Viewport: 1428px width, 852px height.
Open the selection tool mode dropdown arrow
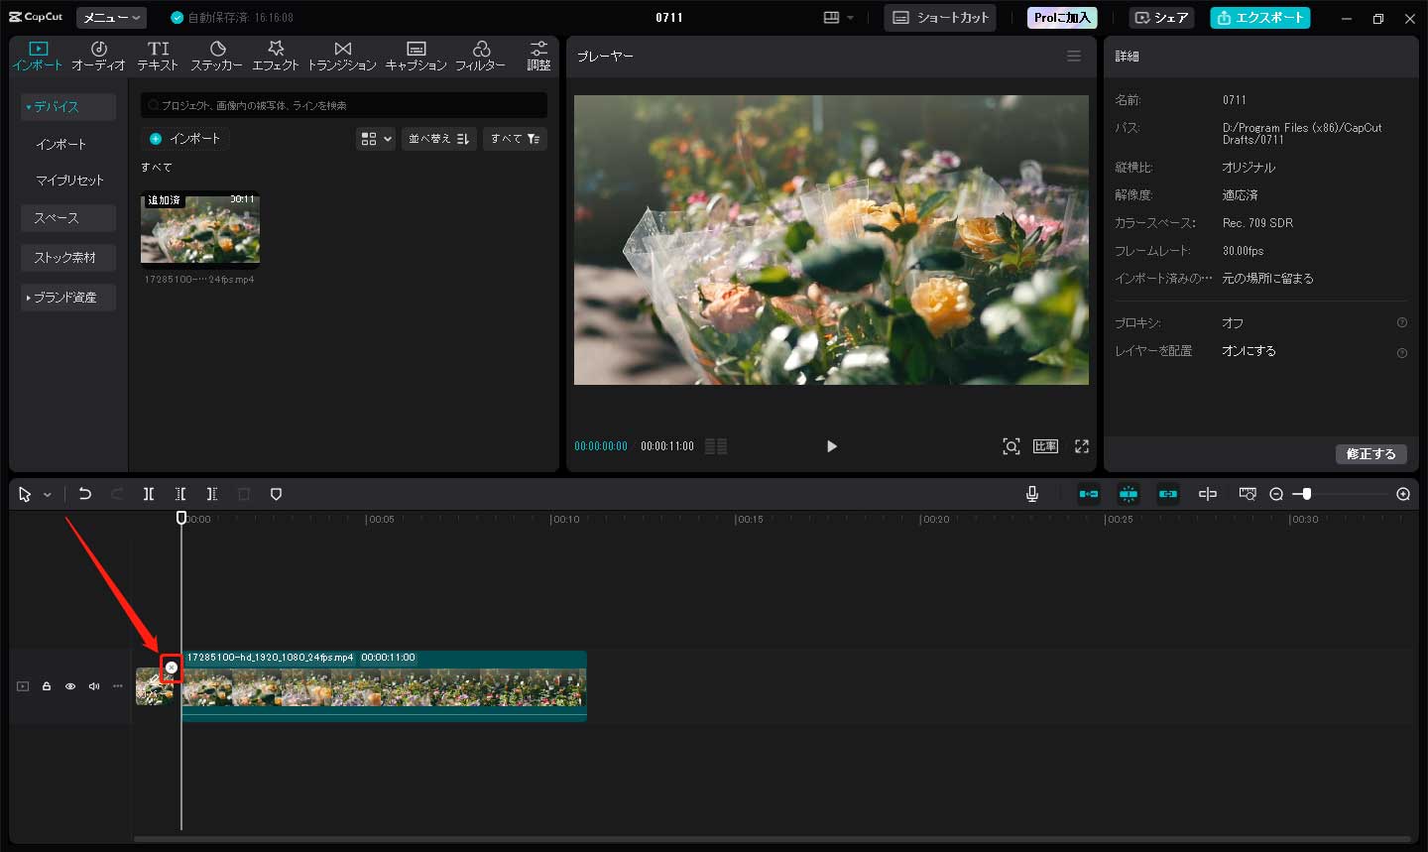[47, 495]
